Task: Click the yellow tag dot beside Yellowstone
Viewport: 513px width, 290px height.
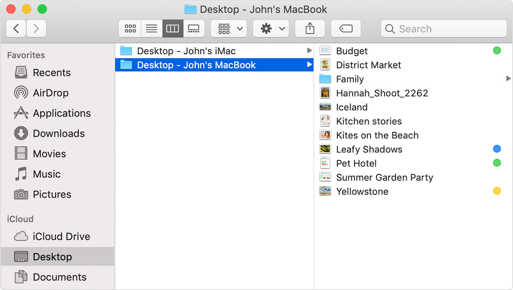Action: pyautogui.click(x=497, y=191)
